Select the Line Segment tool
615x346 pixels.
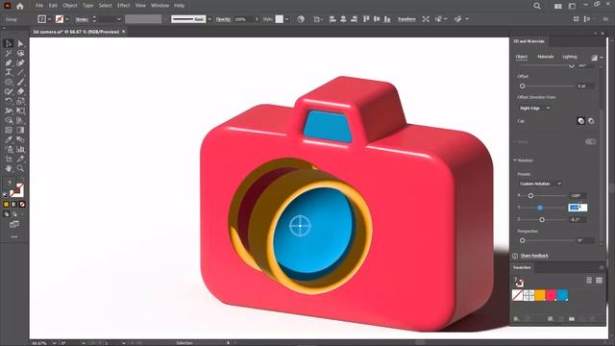[x=20, y=72]
